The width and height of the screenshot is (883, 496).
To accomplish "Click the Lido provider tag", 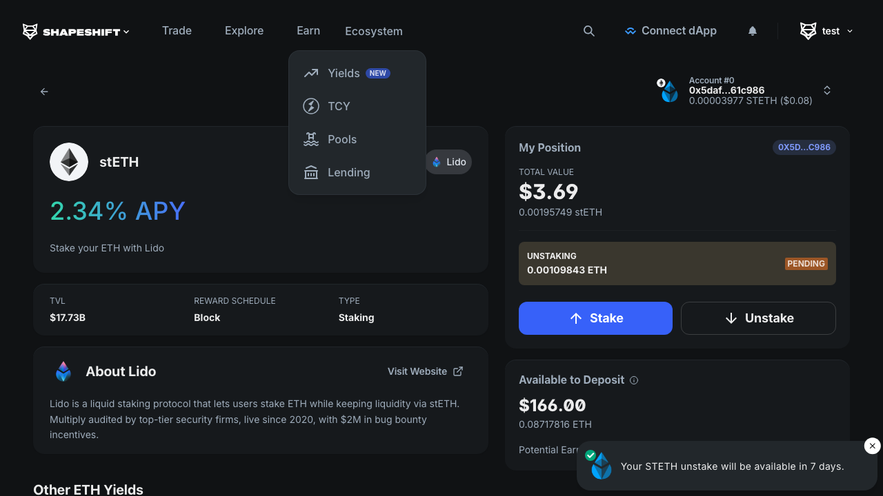I will [448, 162].
